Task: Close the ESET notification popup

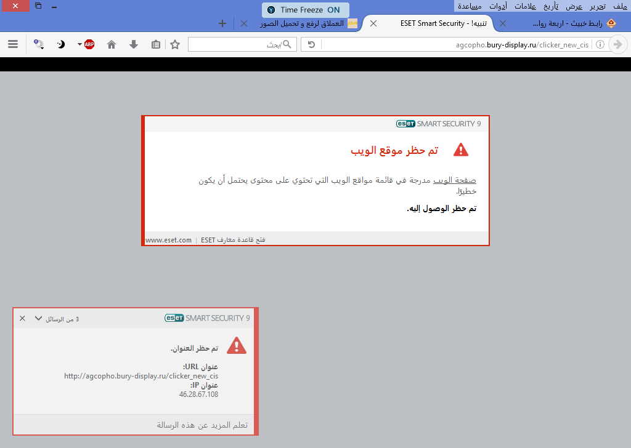Action: pos(23,318)
